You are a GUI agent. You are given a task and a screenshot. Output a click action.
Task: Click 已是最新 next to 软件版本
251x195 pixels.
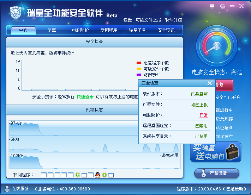(x=199, y=94)
